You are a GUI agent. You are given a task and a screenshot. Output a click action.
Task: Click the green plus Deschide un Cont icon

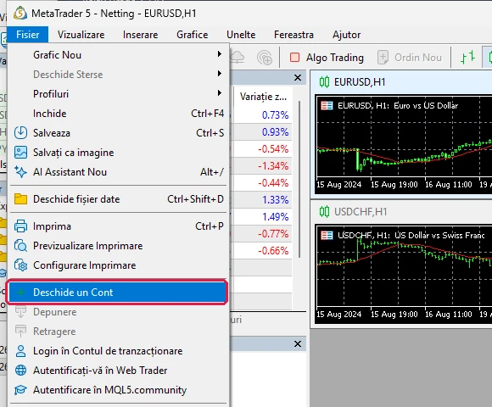click(x=21, y=293)
